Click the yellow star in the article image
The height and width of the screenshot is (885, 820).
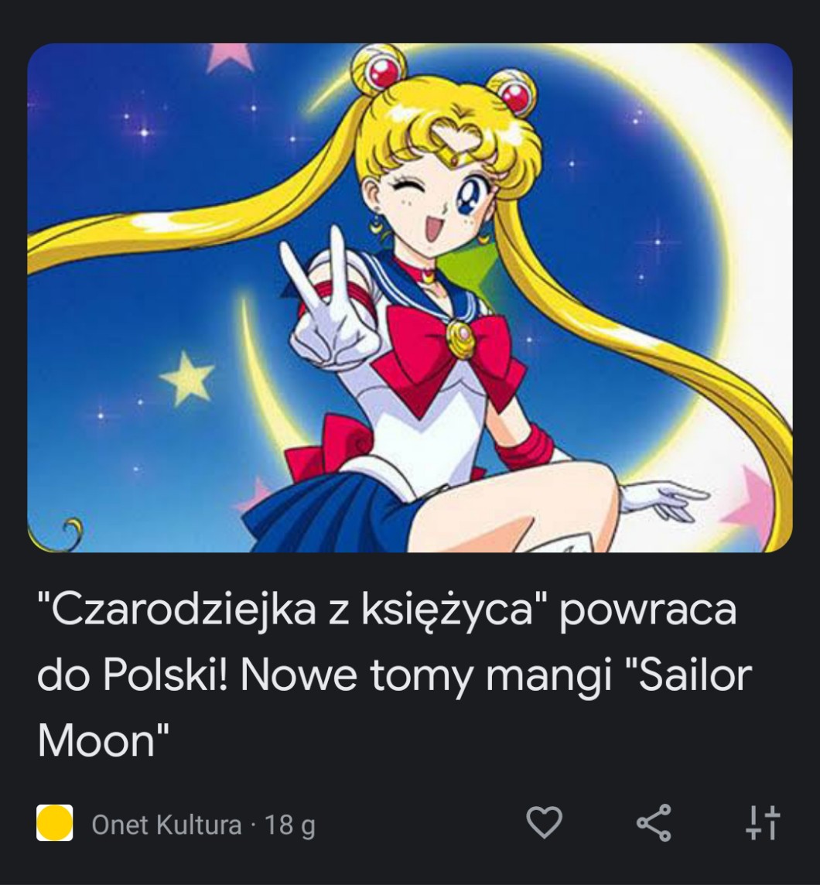186,378
